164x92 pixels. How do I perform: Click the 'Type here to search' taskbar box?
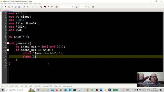pos(20,90)
